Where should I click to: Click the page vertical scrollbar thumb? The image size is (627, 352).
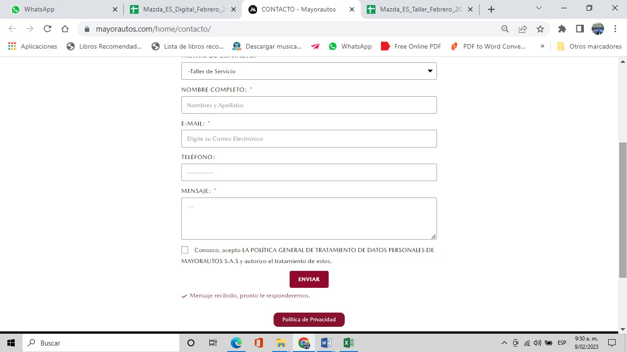pyautogui.click(x=623, y=210)
